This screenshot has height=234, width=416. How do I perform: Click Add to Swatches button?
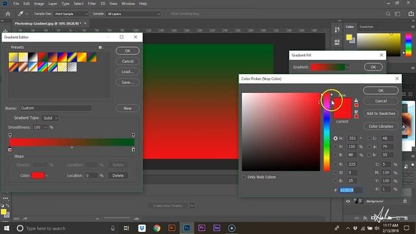point(381,114)
